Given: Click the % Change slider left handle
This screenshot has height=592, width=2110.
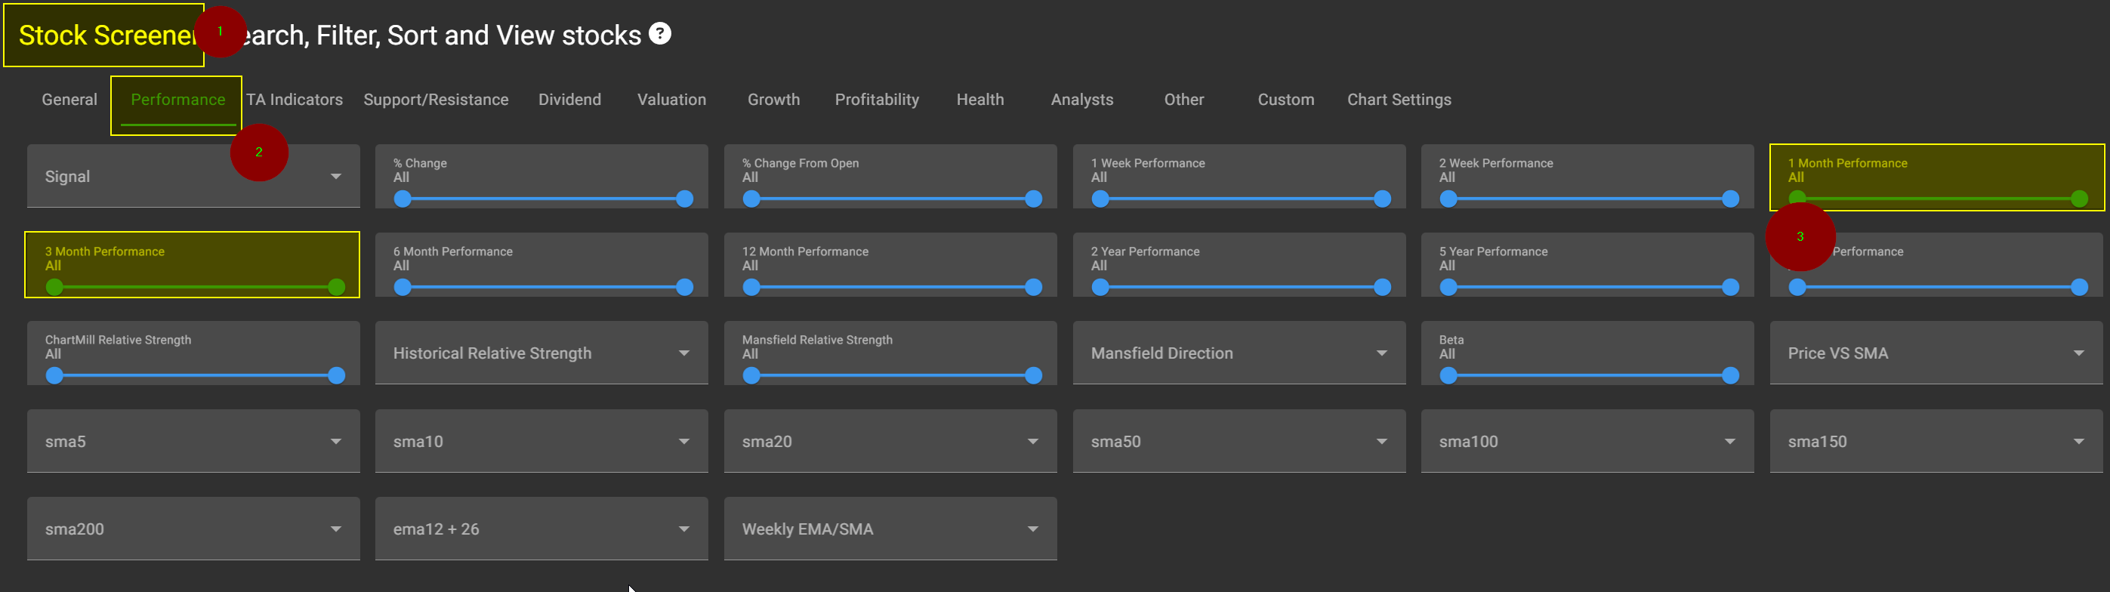Looking at the screenshot, I should click(403, 199).
